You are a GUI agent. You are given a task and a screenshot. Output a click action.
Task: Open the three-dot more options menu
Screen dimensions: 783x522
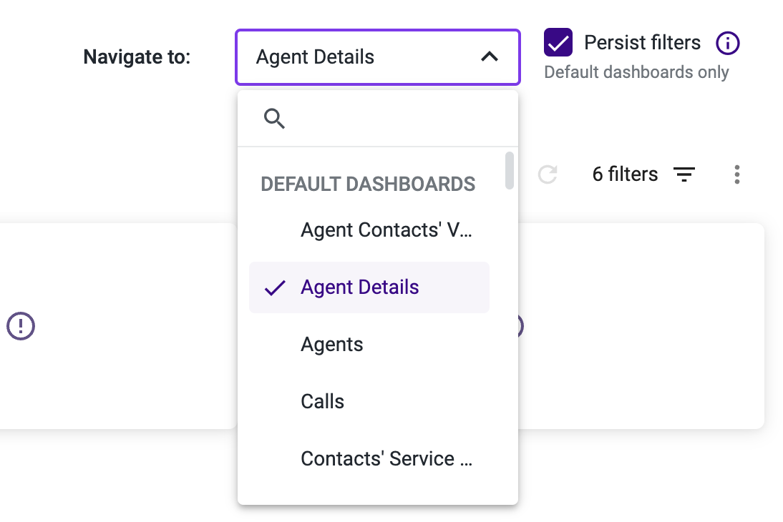pos(737,174)
